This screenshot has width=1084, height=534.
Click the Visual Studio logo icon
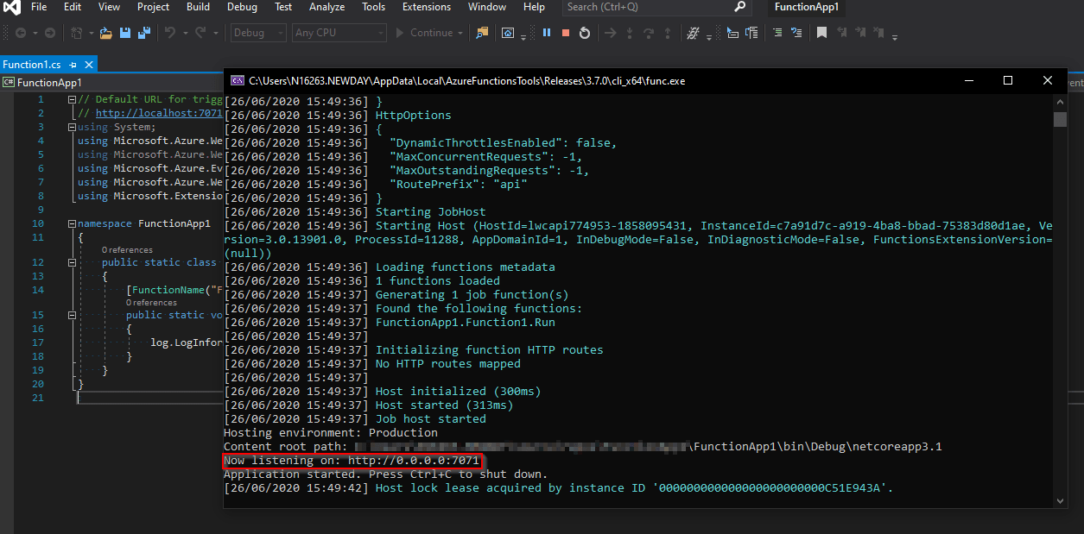[x=11, y=8]
